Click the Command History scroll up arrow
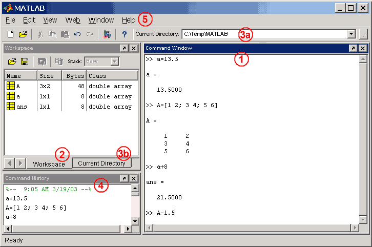The width and height of the screenshot is (372, 247). pyautogui.click(x=135, y=189)
